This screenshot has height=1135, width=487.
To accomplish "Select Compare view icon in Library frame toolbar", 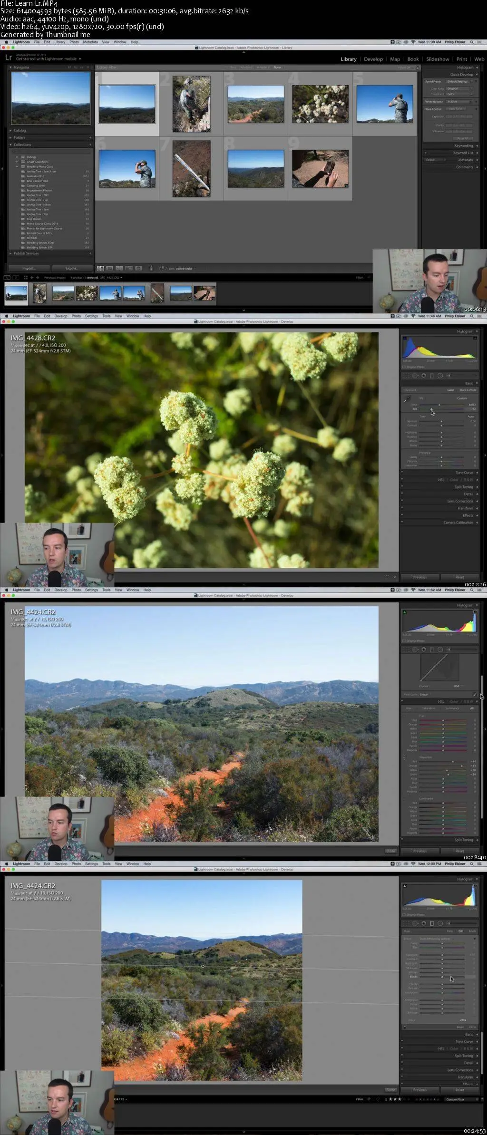I will (x=119, y=268).
